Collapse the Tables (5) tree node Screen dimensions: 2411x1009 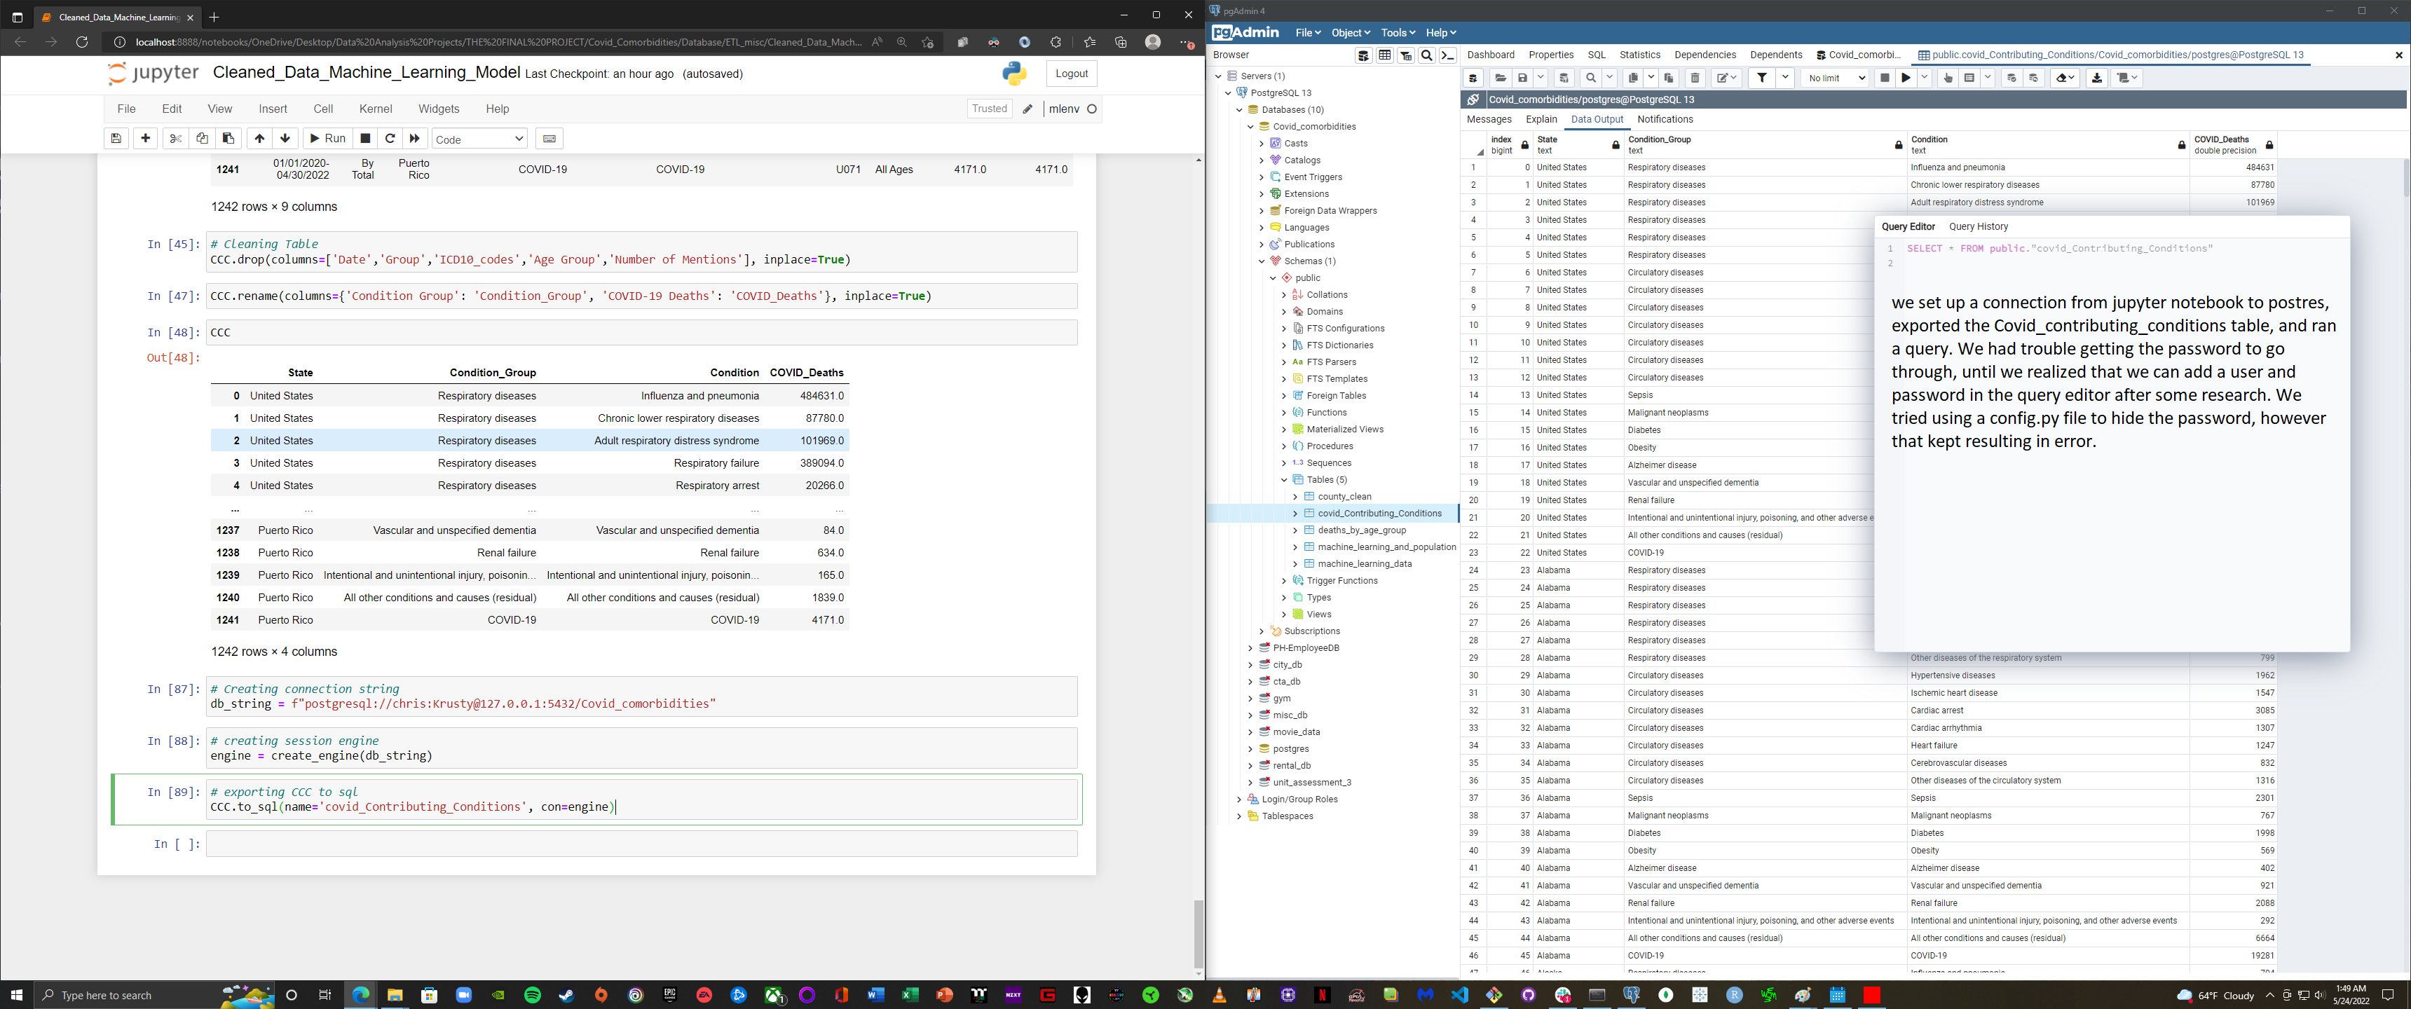click(1284, 479)
